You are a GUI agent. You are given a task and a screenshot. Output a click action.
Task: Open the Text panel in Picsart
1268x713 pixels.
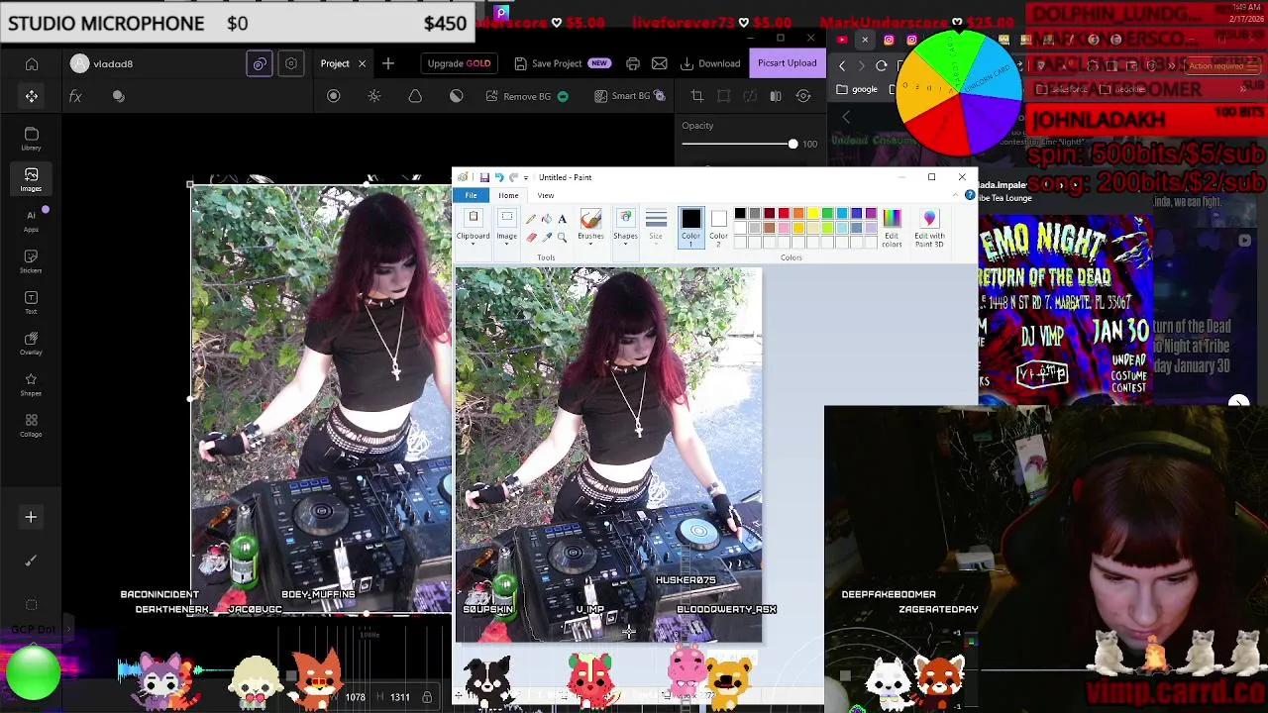click(x=31, y=302)
